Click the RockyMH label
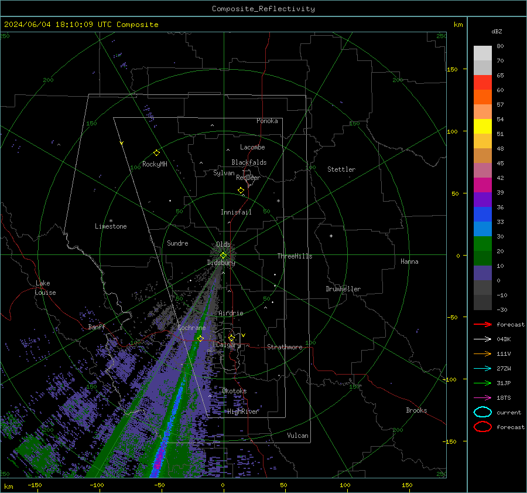The height and width of the screenshot is (493, 527). tap(155, 164)
